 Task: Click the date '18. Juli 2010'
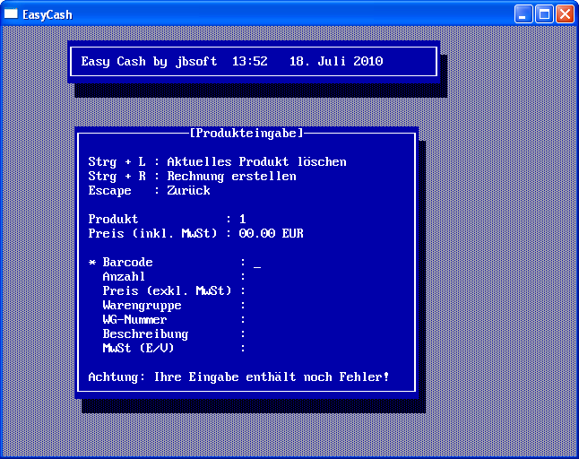click(336, 61)
